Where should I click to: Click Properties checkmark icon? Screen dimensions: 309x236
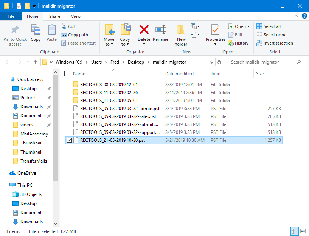(x=215, y=30)
